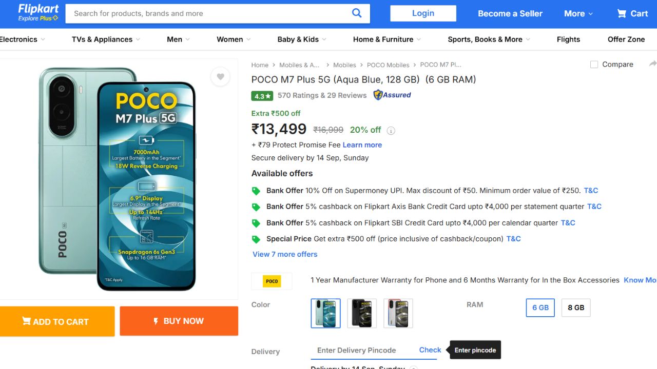Click Become a Seller
Screen dimensions: 657x369
[x=510, y=14]
